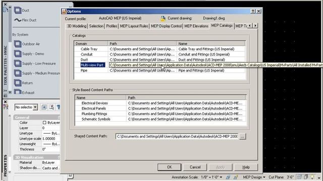Click the Options dialog Help question-mark icon
323x181 pixels.
[x=253, y=11]
